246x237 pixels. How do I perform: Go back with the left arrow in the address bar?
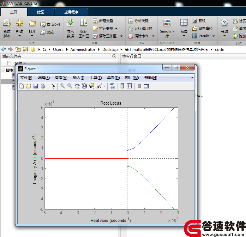(3, 49)
